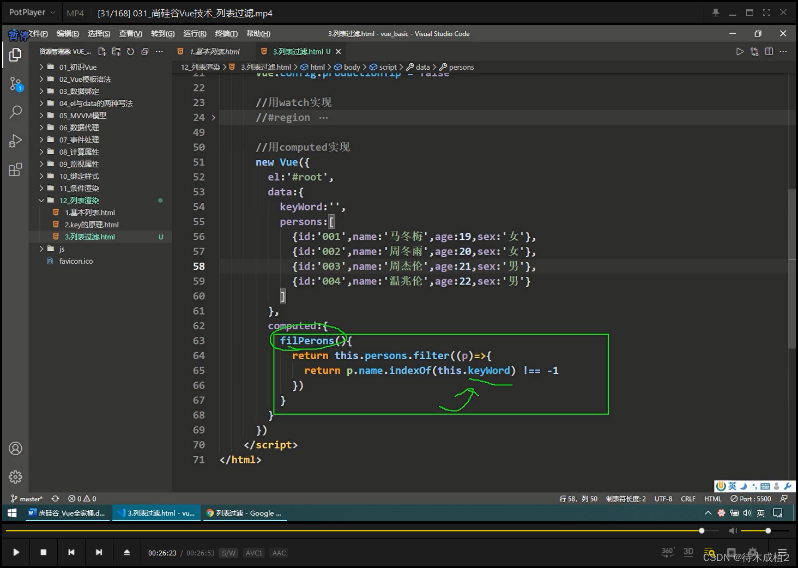
Task: Show hidden tray icons chevron
Action: coord(708,513)
